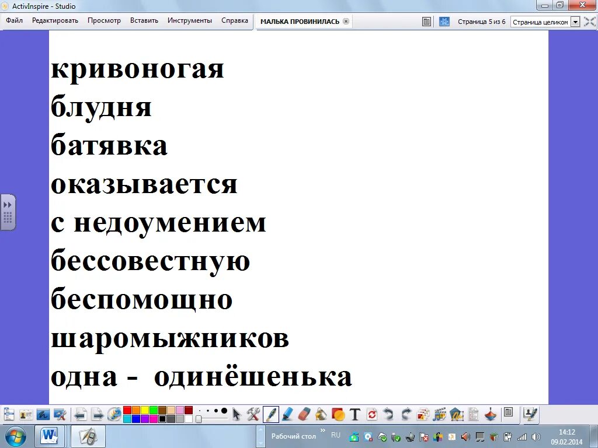This screenshot has width=598, height=448.
Task: Click the Undo arrow
Action: tap(388, 414)
